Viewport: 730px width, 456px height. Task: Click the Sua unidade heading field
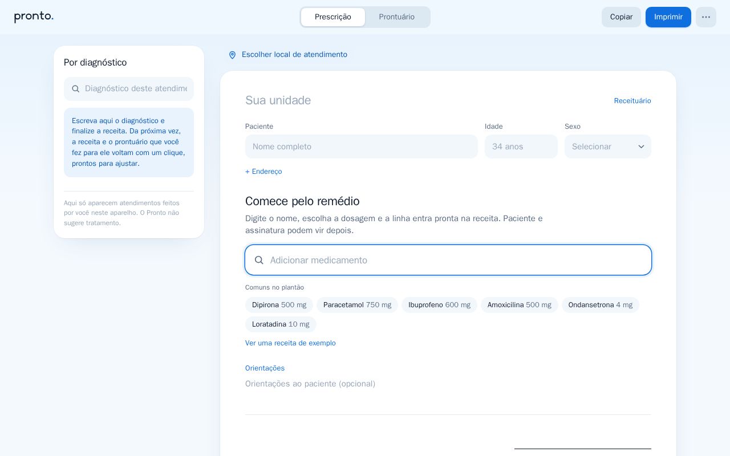(x=278, y=100)
